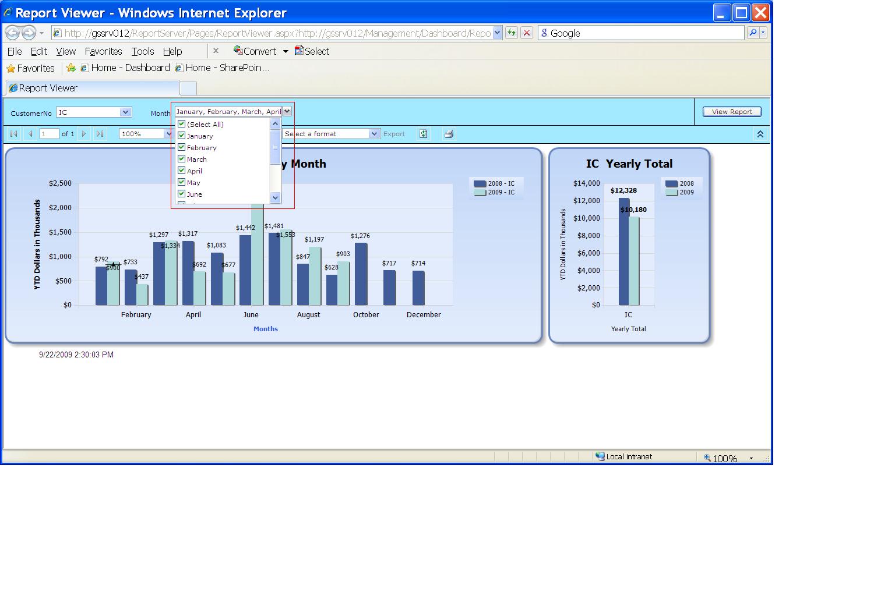
Task: Open the CustomerNo dropdown
Action: tap(125, 112)
